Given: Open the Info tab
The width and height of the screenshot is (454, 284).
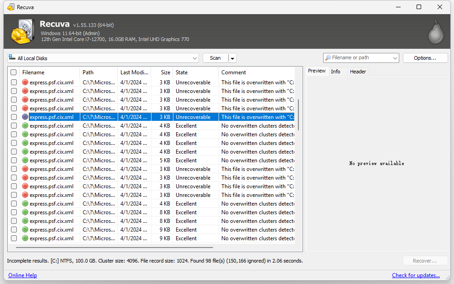Looking at the screenshot, I should (335, 72).
